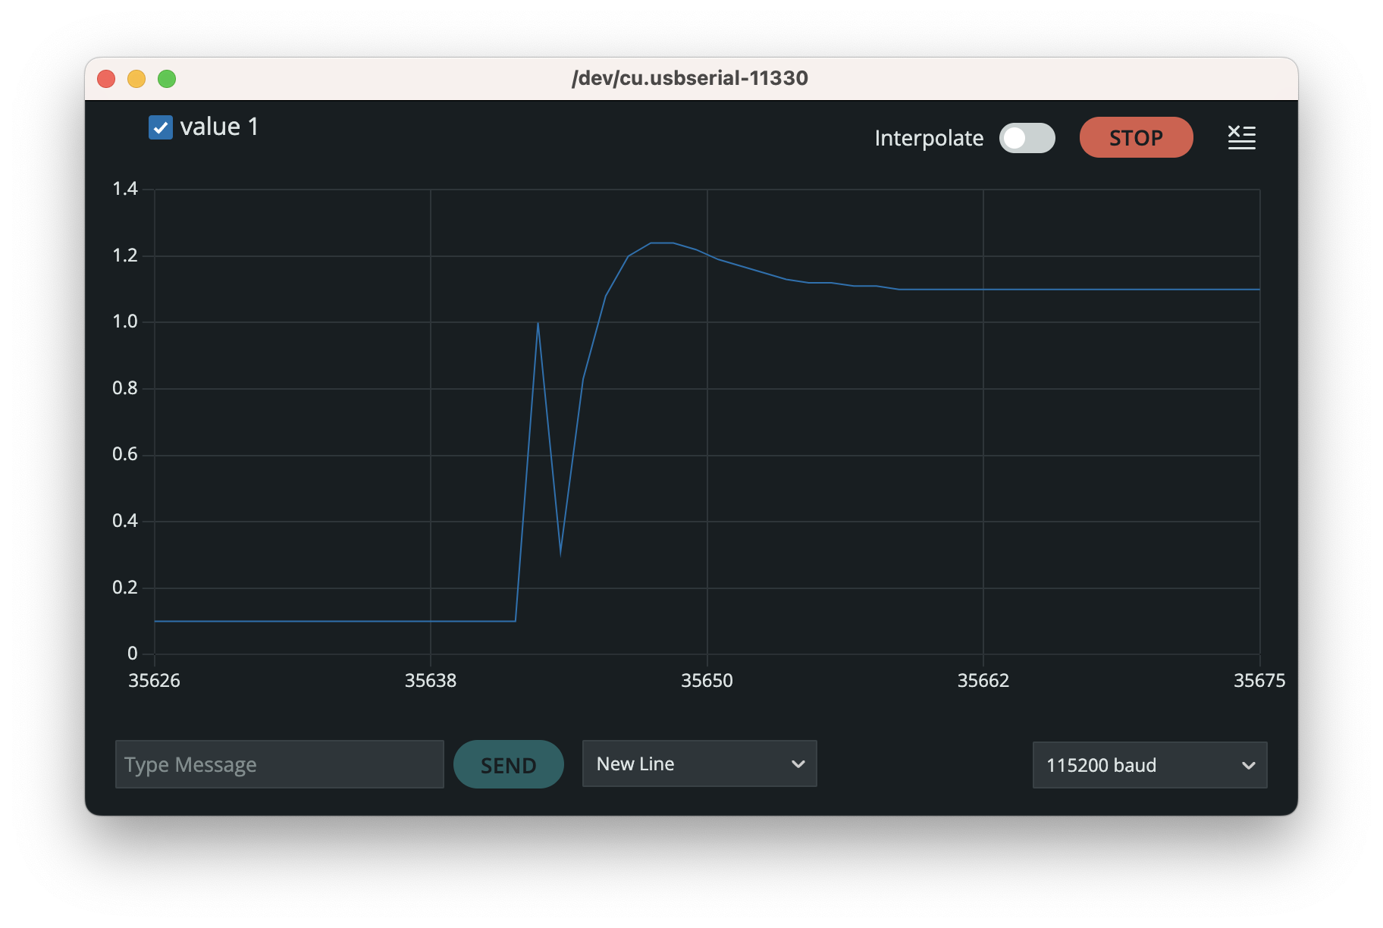Open the New Line ending dropdown
The height and width of the screenshot is (928, 1383).
tap(699, 763)
